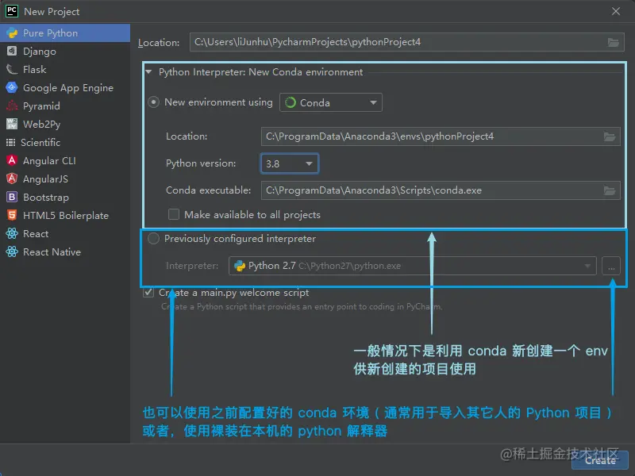Viewport: 635px width, 476px height.
Task: Click the React icon
Action: [x=12, y=233]
